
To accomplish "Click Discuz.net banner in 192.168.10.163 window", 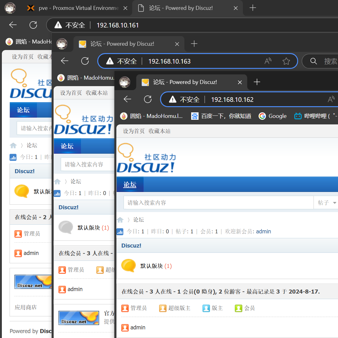I will (x=79, y=318).
